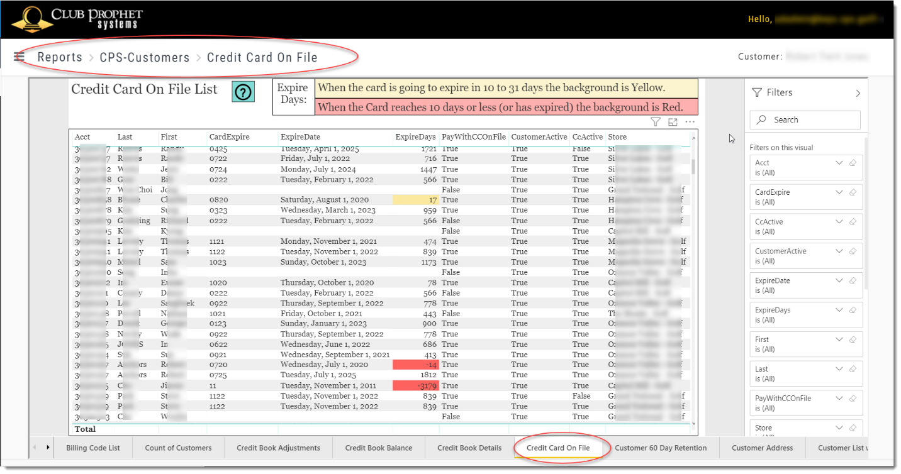
Task: Clear the ExpireDate filter eraser icon
Action: pos(853,280)
